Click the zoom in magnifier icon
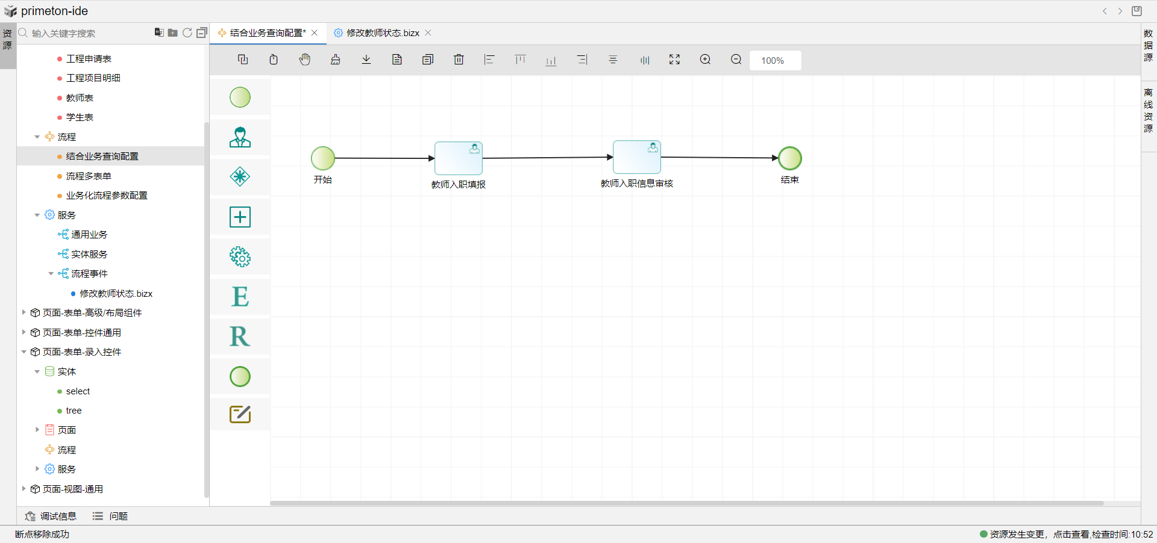 click(x=705, y=60)
